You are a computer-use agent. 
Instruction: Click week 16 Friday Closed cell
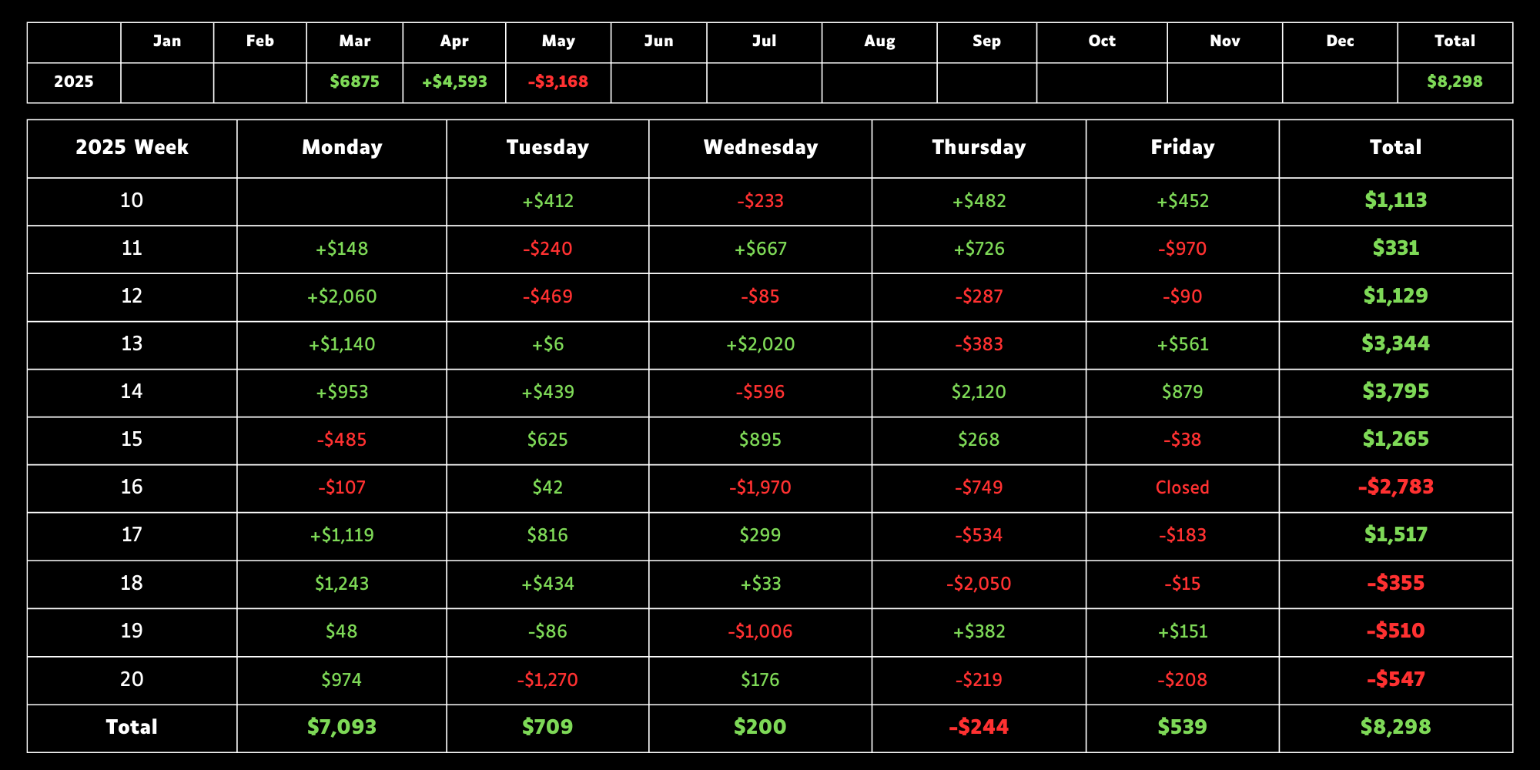tap(1182, 487)
